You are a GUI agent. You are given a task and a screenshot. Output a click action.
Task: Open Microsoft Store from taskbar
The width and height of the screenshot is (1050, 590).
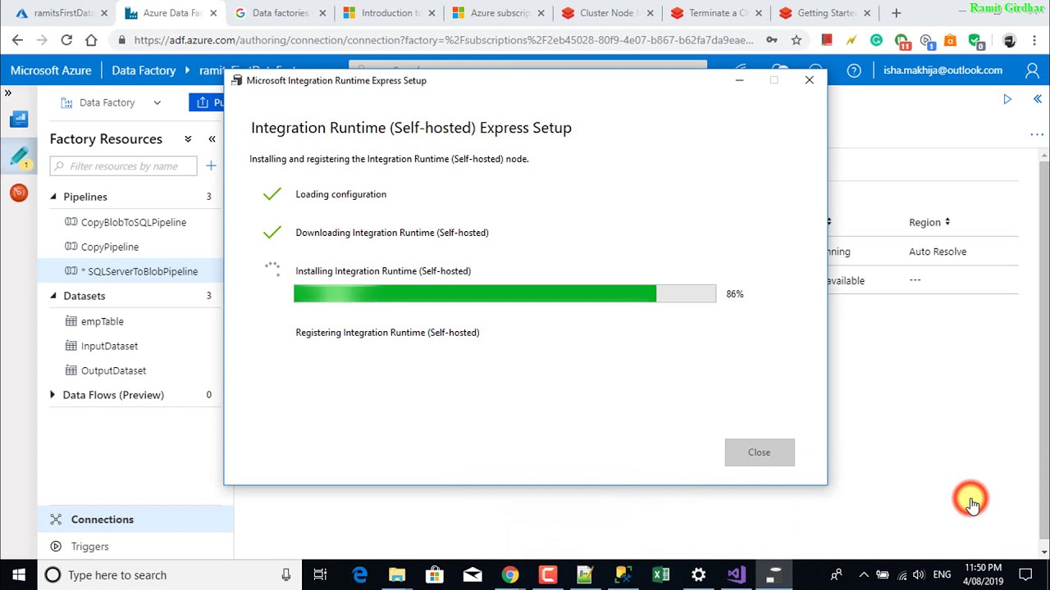[x=435, y=575]
